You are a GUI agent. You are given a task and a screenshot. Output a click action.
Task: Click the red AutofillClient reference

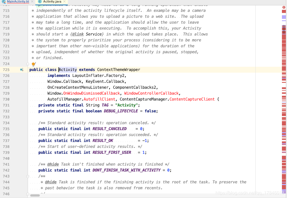[99, 99]
